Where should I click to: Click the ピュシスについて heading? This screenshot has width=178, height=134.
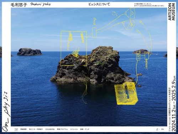point(99,4)
